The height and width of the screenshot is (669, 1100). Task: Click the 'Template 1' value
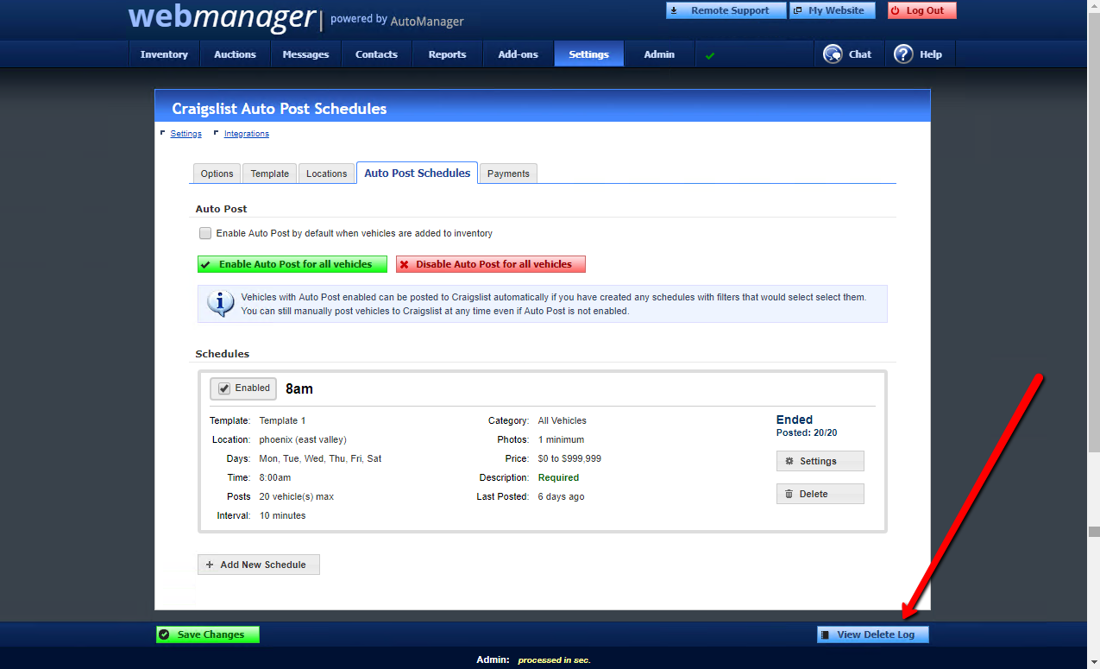click(283, 420)
